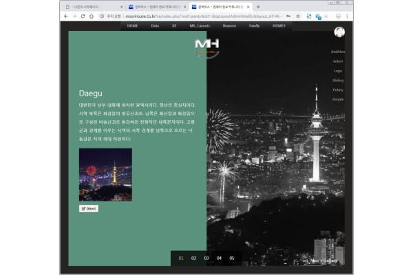Open the HOME menu item

click(132, 26)
